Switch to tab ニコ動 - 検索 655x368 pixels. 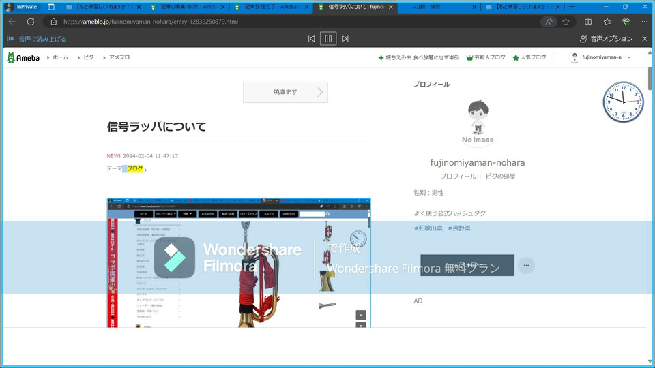coord(439,7)
